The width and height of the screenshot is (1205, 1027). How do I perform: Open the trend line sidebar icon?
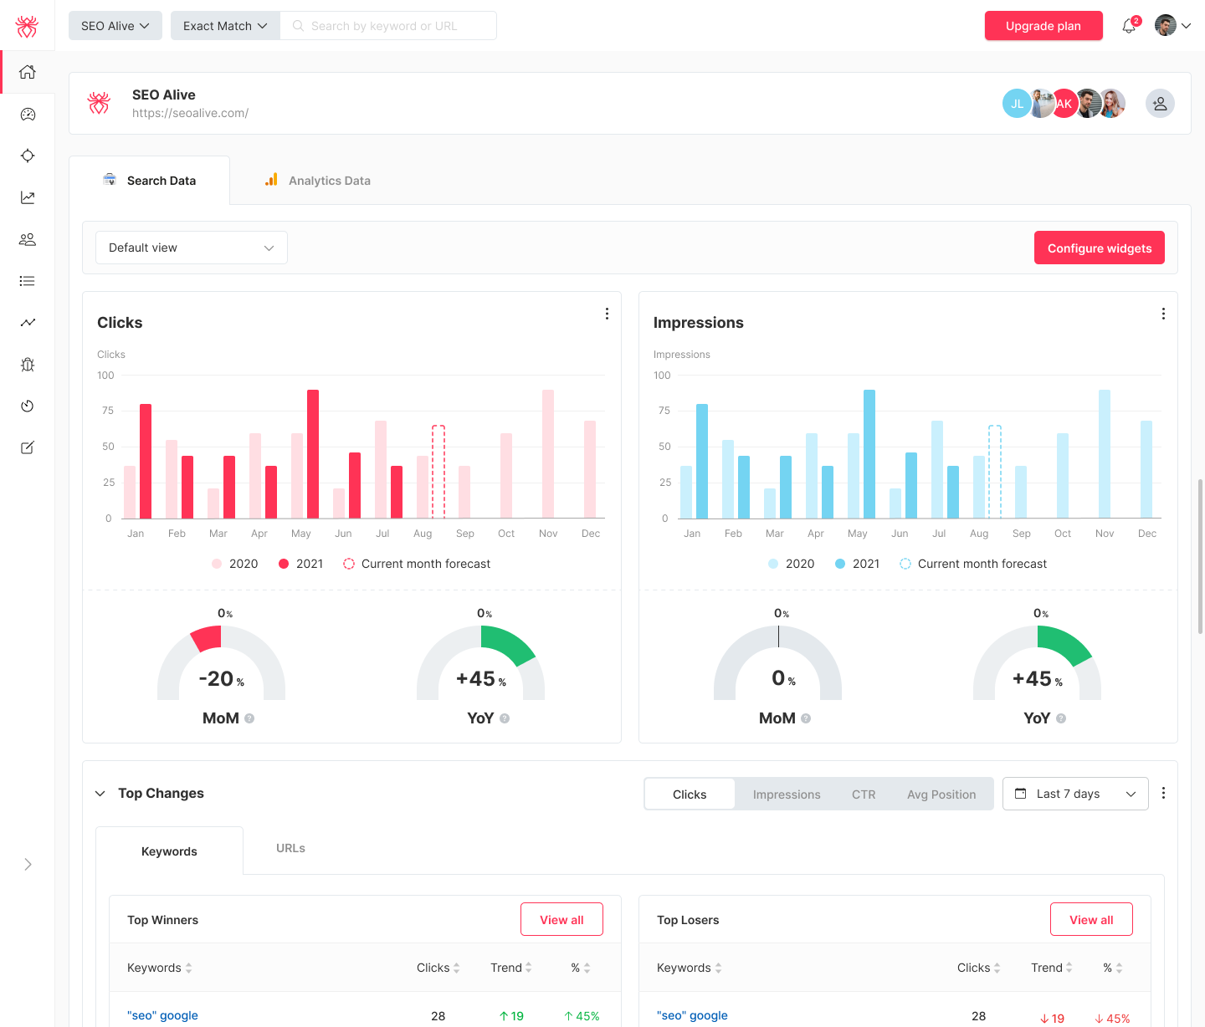(x=28, y=323)
